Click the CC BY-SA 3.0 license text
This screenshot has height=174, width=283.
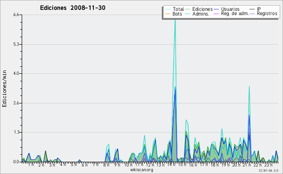pos(268,170)
